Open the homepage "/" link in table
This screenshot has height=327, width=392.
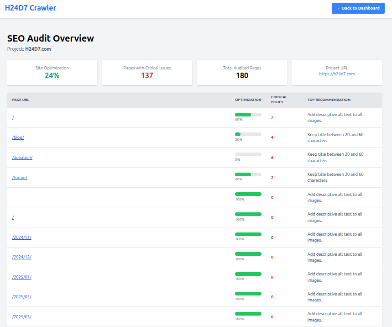[x=13, y=118]
